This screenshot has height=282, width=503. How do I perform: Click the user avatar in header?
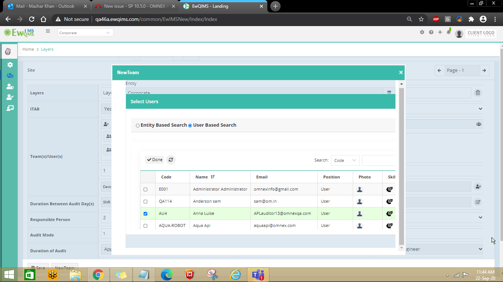coord(459,34)
